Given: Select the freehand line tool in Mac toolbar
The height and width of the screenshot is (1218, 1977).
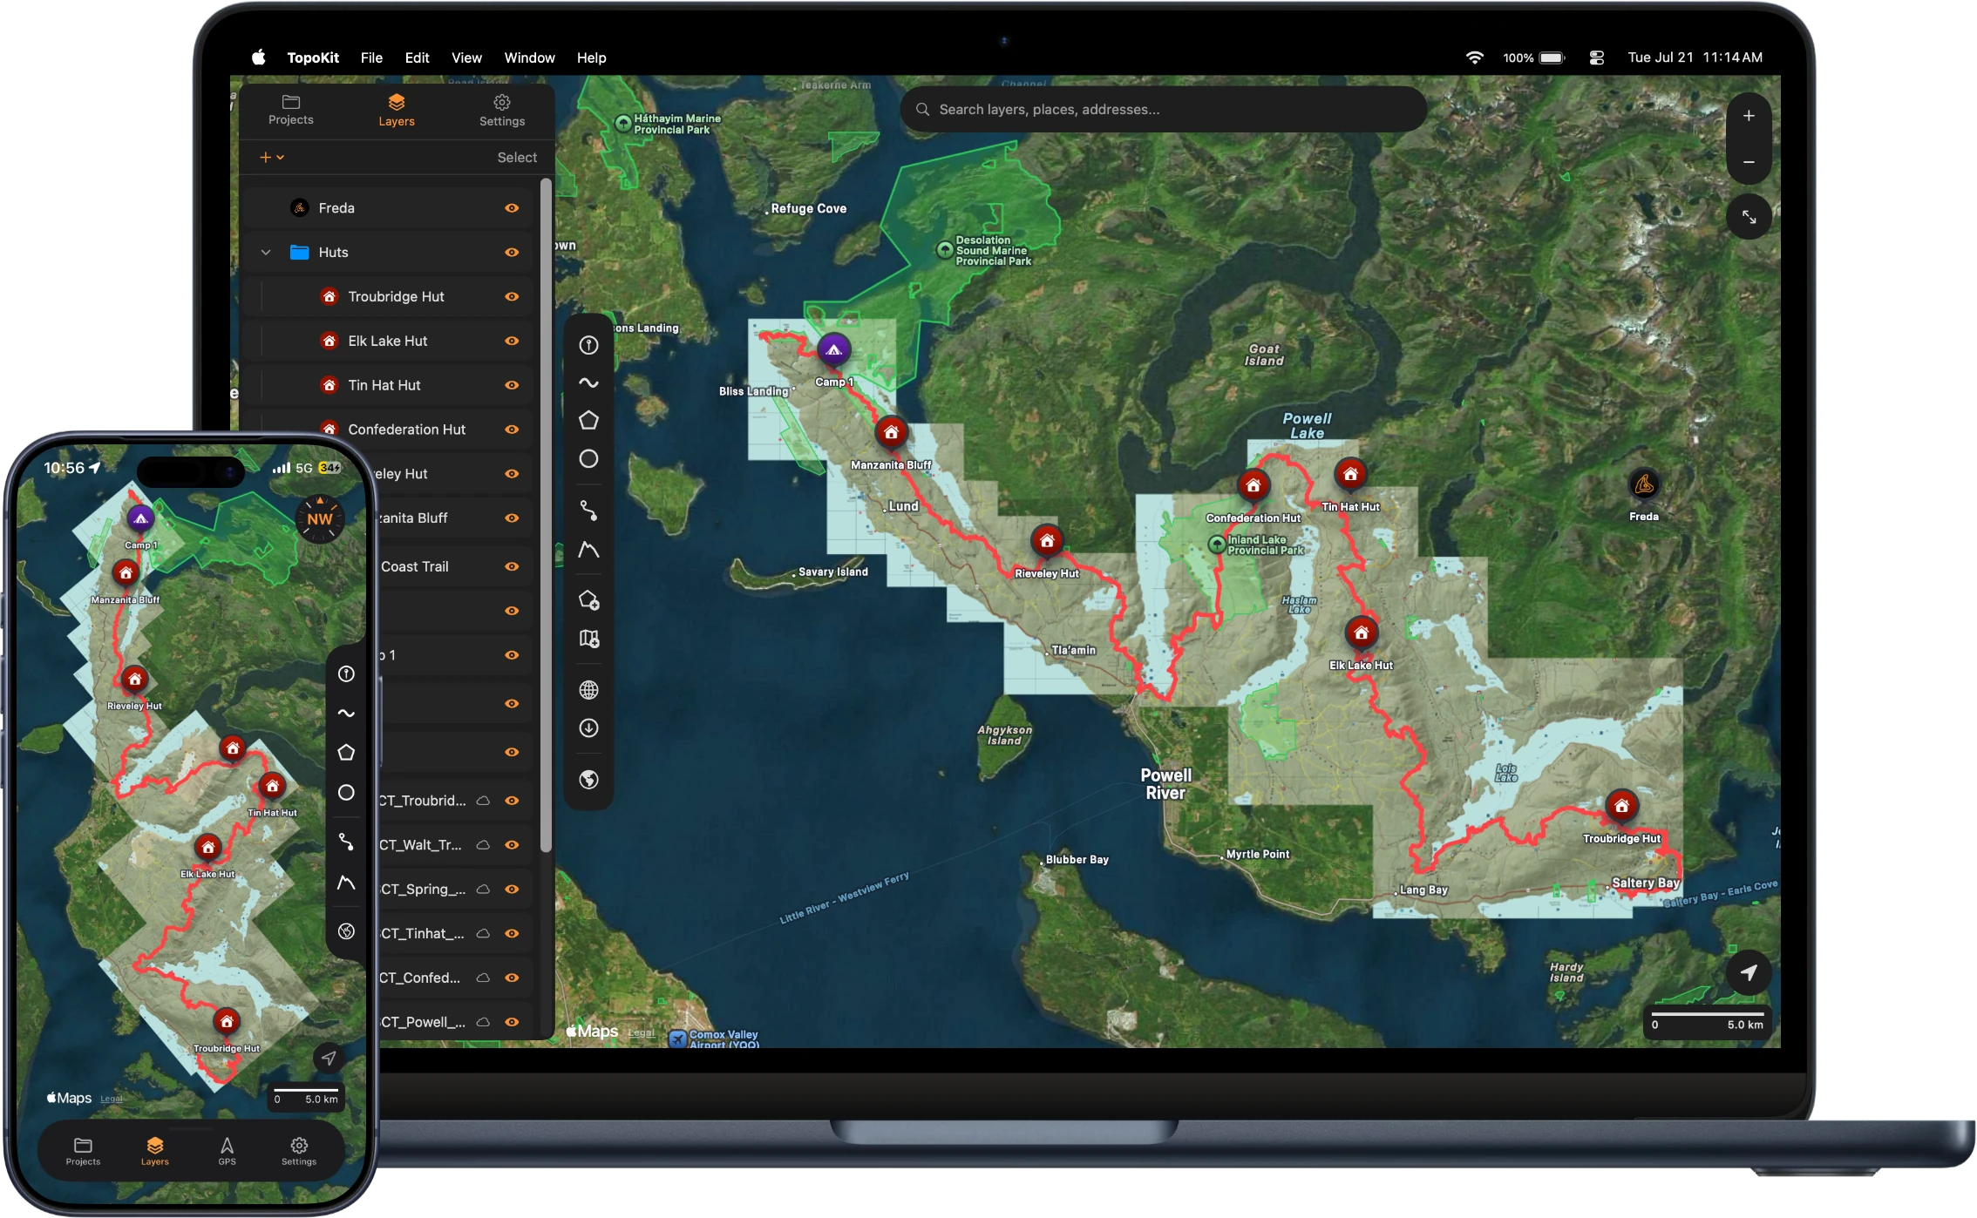Looking at the screenshot, I should (589, 382).
